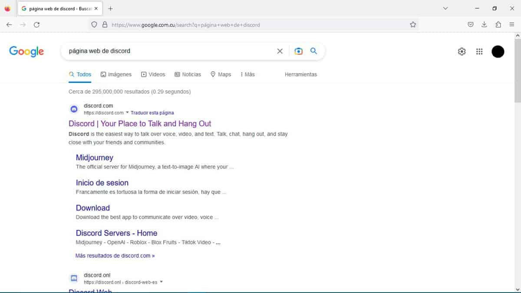Expand the discord.onl result options arrow
The width and height of the screenshot is (521, 293).
(161, 282)
